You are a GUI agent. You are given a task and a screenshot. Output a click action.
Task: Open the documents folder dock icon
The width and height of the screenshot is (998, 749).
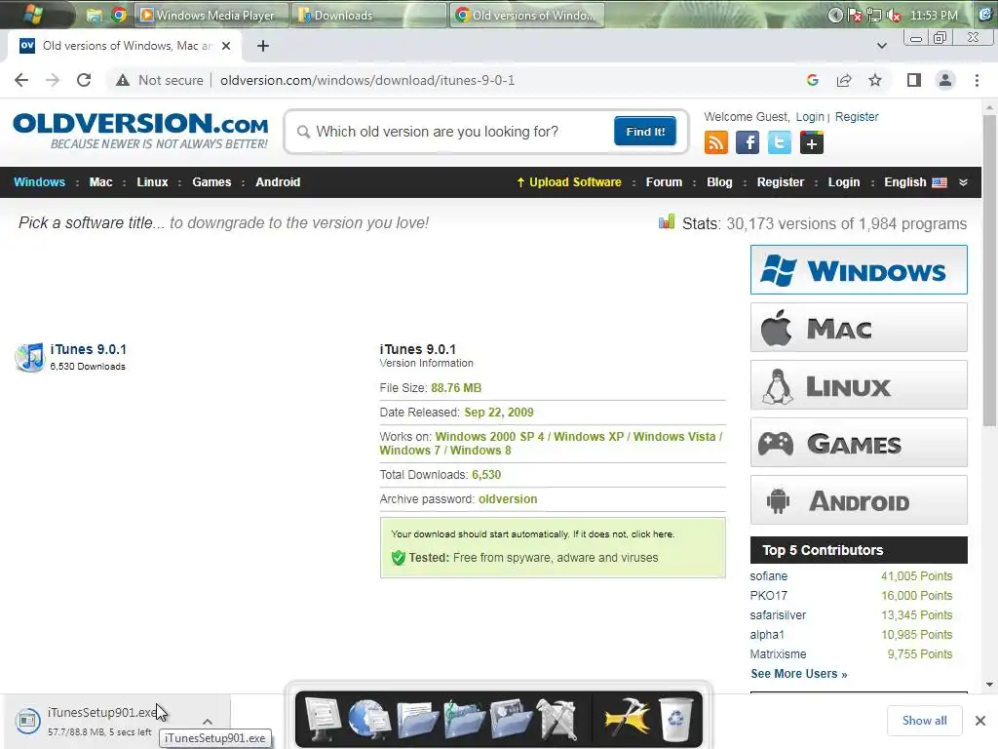(x=417, y=719)
